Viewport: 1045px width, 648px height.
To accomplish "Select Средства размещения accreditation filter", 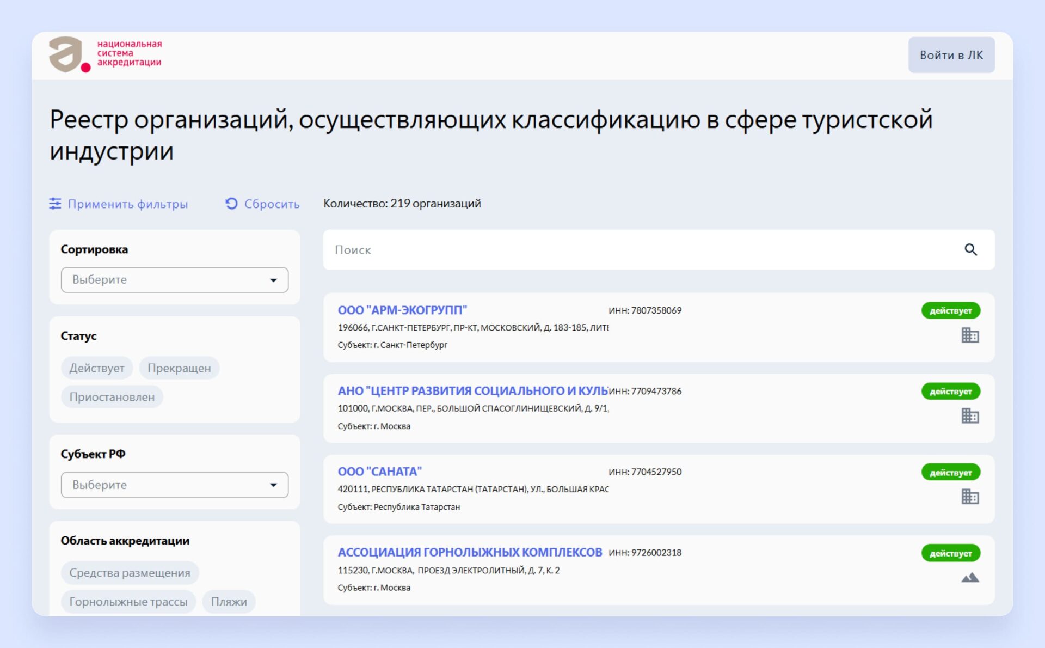I will click(130, 573).
